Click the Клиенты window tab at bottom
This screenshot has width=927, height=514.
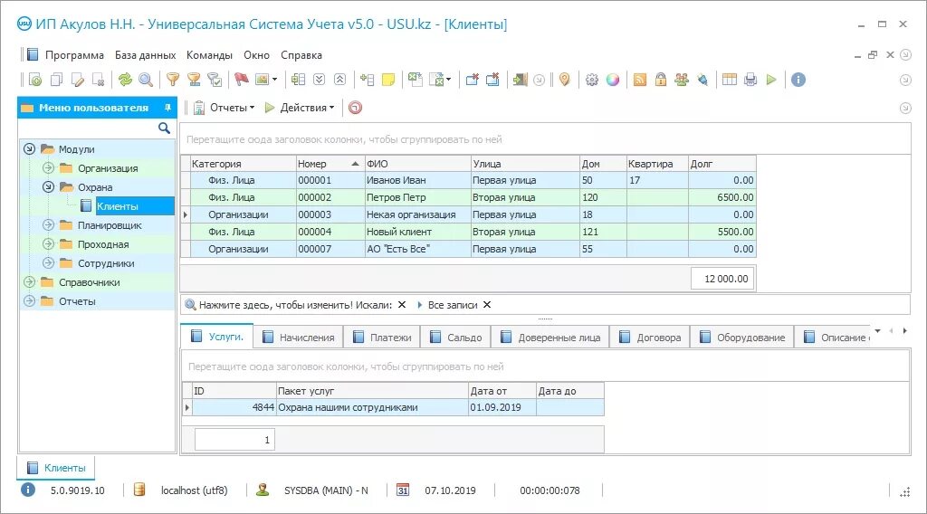coord(56,468)
